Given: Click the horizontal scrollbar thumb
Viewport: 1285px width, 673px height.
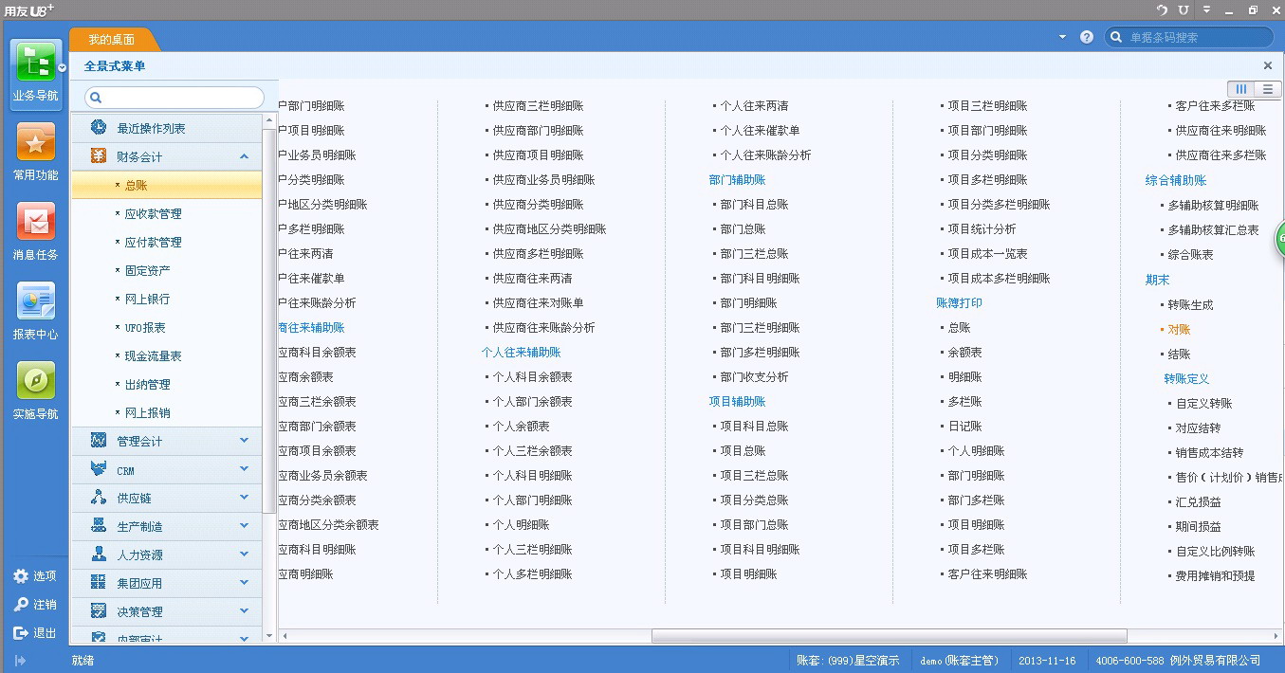Looking at the screenshot, I should pos(889,635).
